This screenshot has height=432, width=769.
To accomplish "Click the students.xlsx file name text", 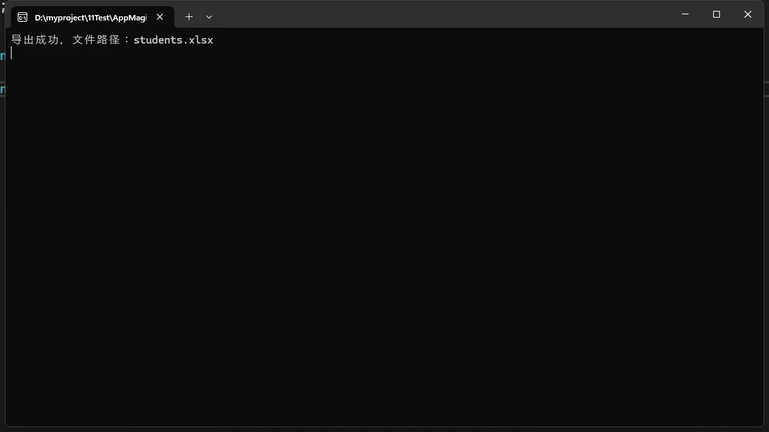I will (x=173, y=40).
